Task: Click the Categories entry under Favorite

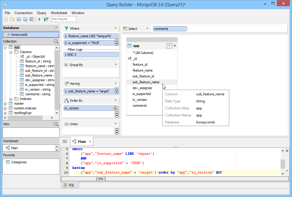Action: 19,162
